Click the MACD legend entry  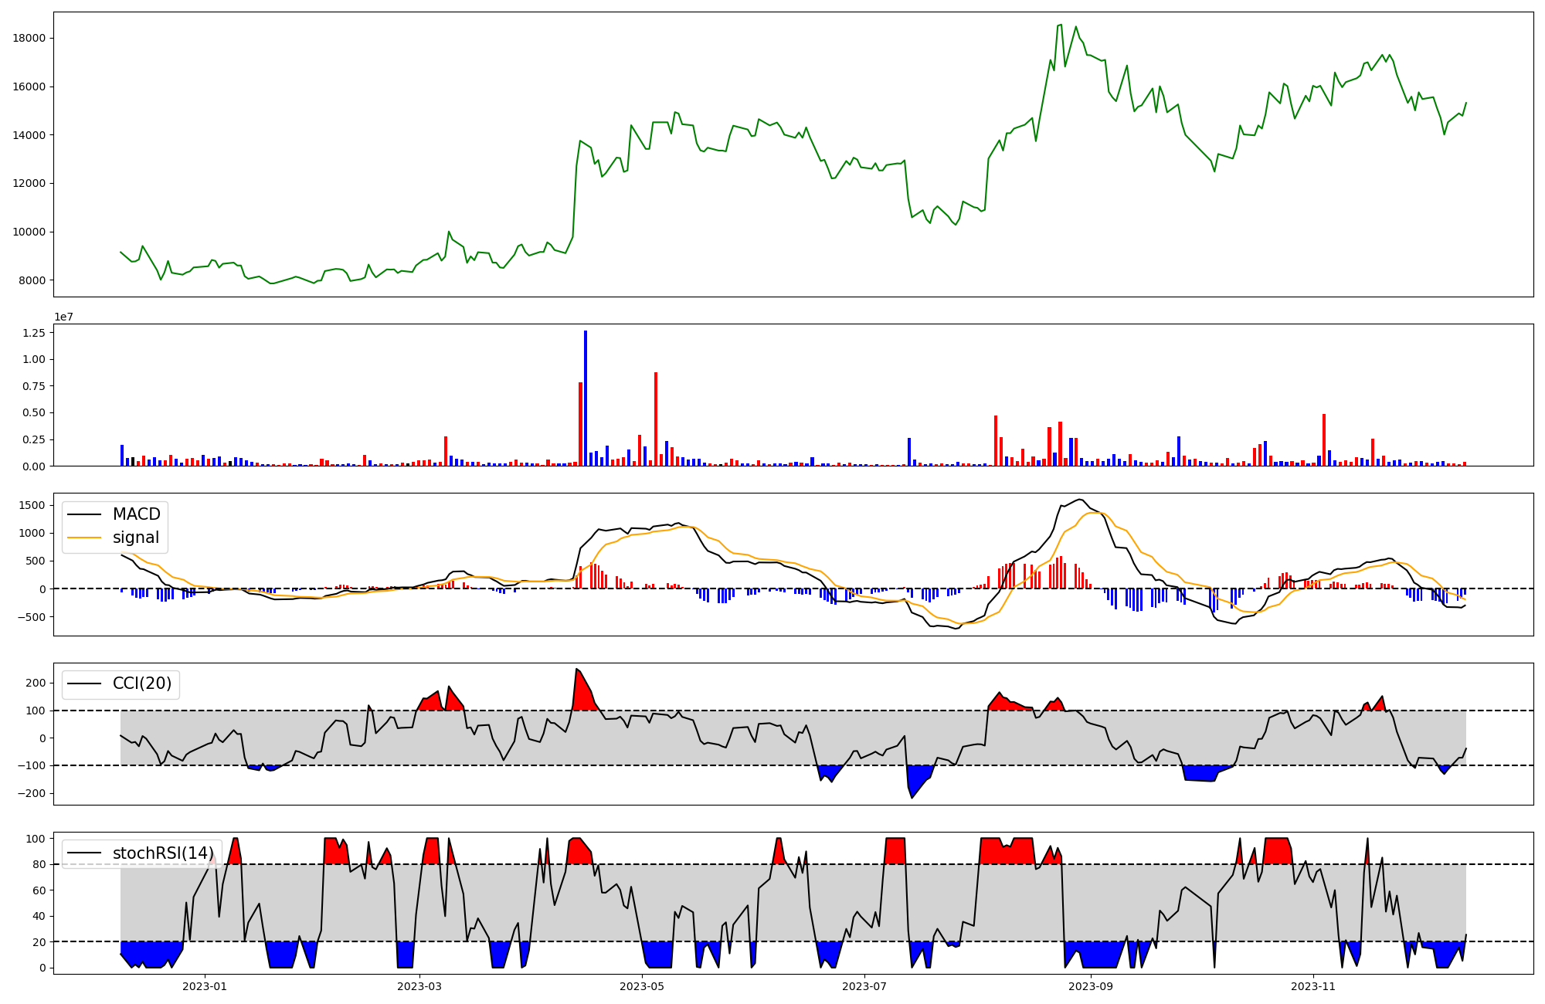click(x=136, y=514)
